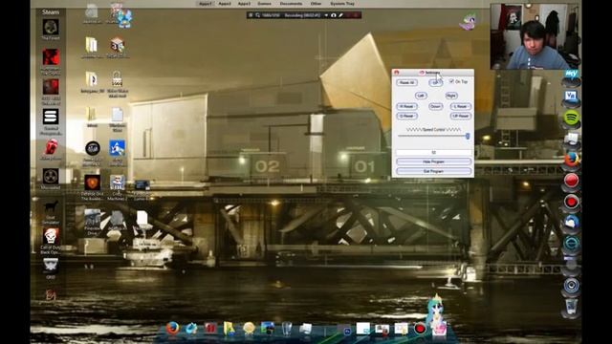Open the Recycle Bin in the right dock
612x344 pixels.
pyautogui.click(x=572, y=307)
